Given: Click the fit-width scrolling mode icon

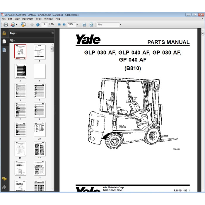Looking at the screenshot, I should tap(84, 24).
